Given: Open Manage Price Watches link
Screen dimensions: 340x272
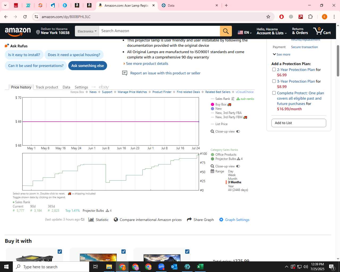Looking at the screenshot, I should (x=132, y=92).
